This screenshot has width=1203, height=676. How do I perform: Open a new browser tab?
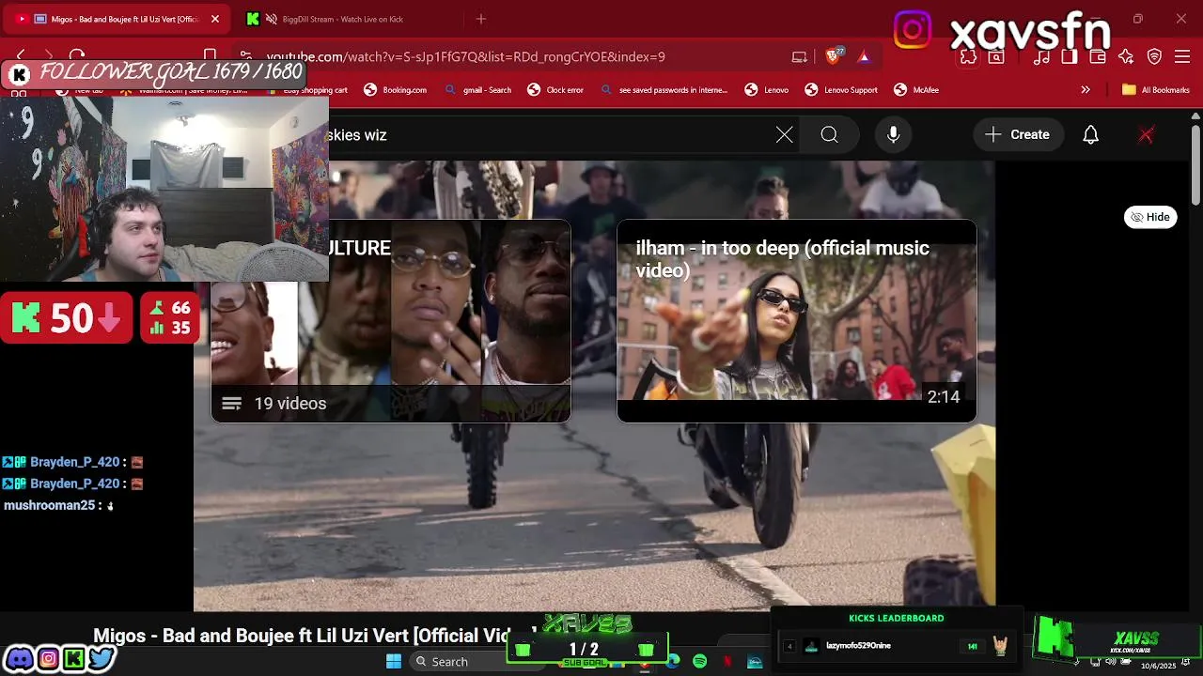pos(481,19)
